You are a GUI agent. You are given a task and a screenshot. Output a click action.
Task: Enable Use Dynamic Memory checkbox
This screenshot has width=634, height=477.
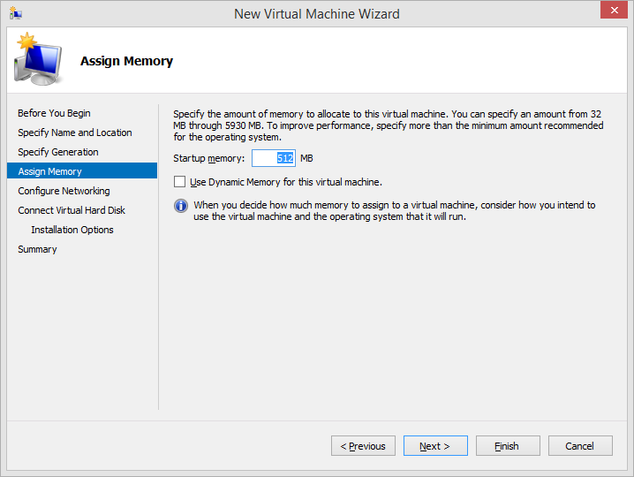point(180,182)
